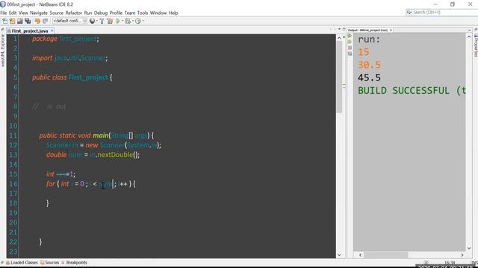Click the Profile Project toolbar icon
478x268 pixels.
pyautogui.click(x=138, y=21)
